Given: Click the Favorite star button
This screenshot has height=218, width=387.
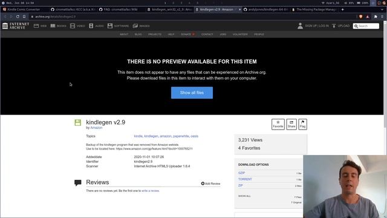Looking at the screenshot, I should pyautogui.click(x=278, y=124).
